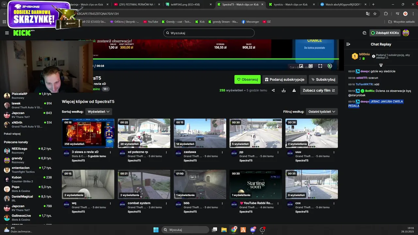Open the chat bubble icon beside Zdobądź KICKs
This screenshot has width=418, height=235.
coord(364,33)
